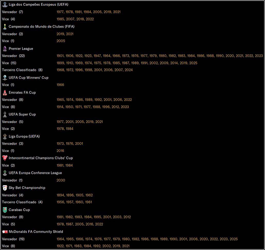Viewport: 265px width, 250px height.
Task: Select Cup Winners' Cup Vice year 1966
Action: [x=60, y=85]
